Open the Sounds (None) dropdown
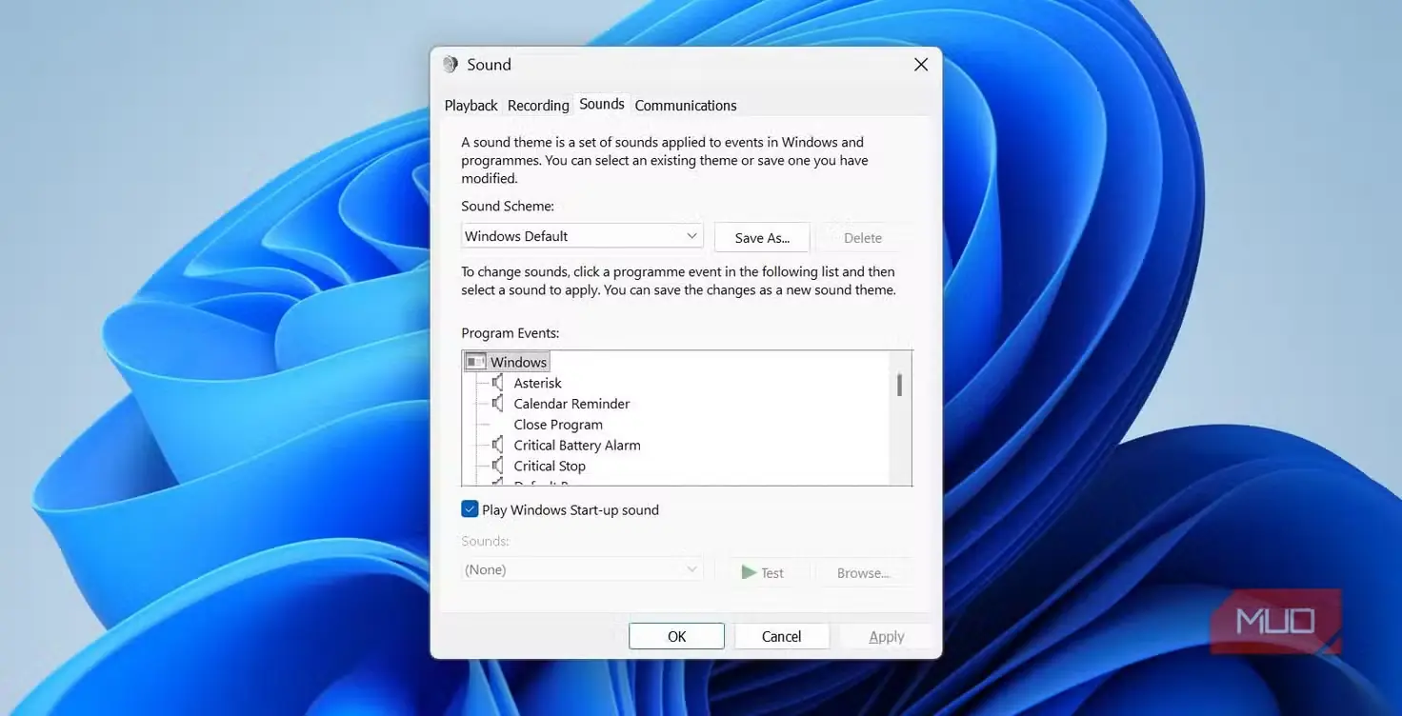Image resolution: width=1402 pixels, height=716 pixels. (x=582, y=569)
